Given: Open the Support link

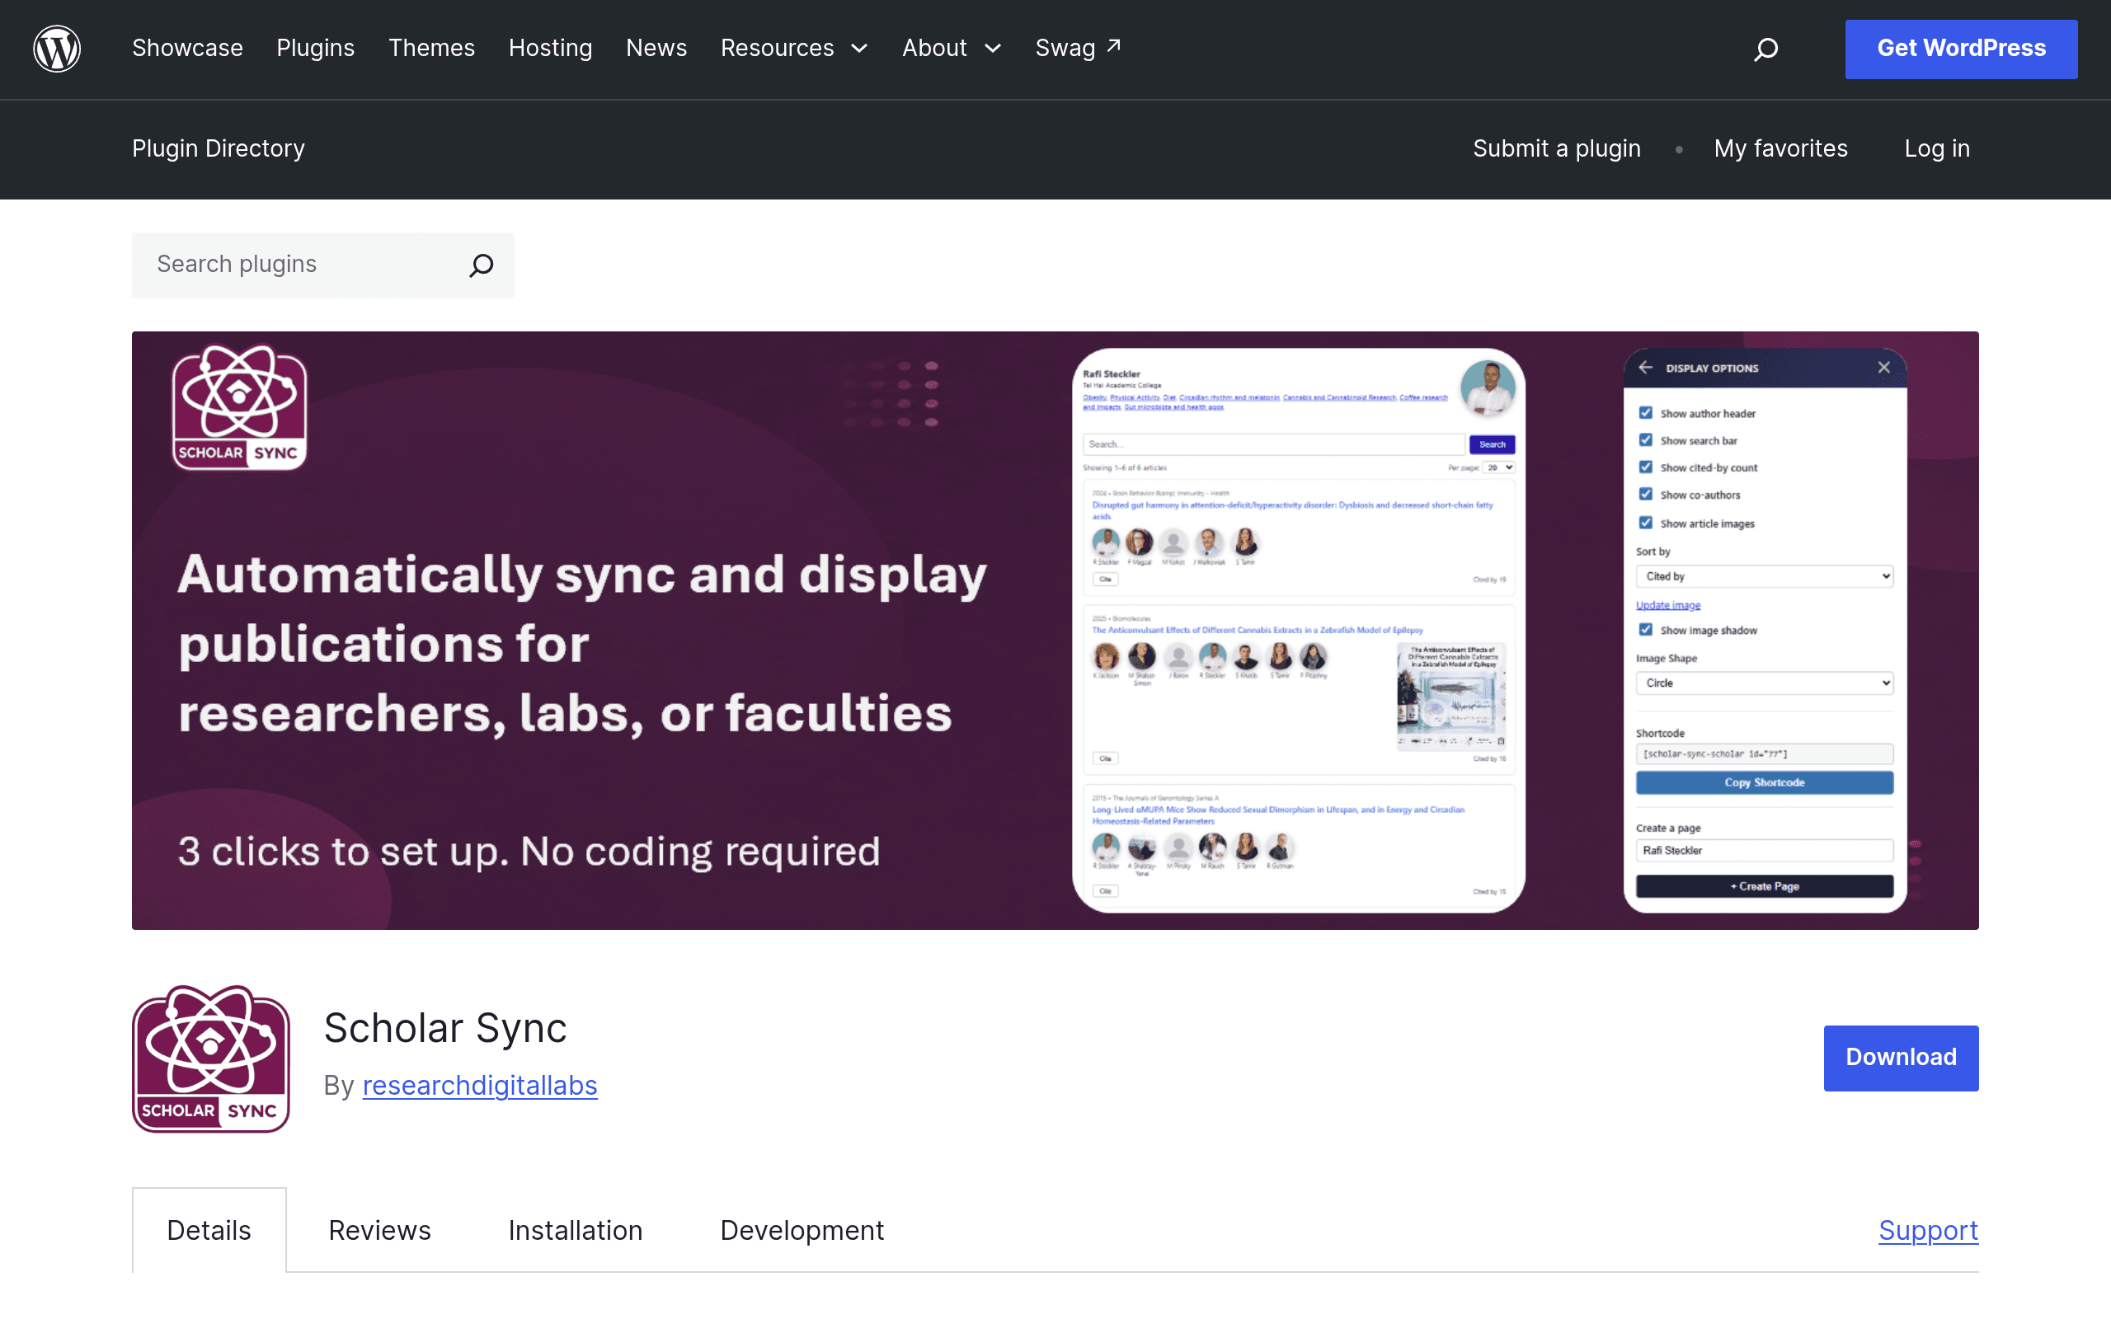Looking at the screenshot, I should coord(1929,1230).
